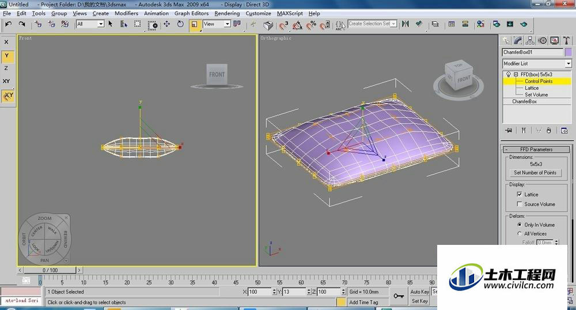Switch to the Motion command panel tab

(x=542, y=40)
